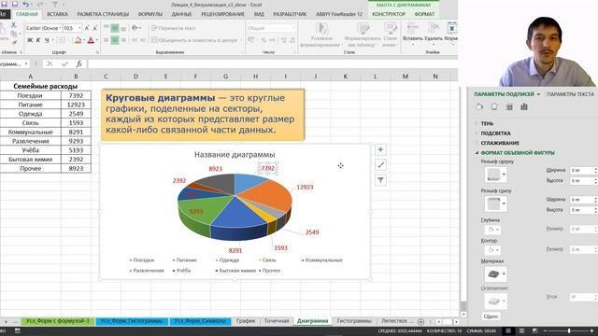The image size is (598, 336).
Task: Cut selection with scissors icon
Action: click(14, 25)
